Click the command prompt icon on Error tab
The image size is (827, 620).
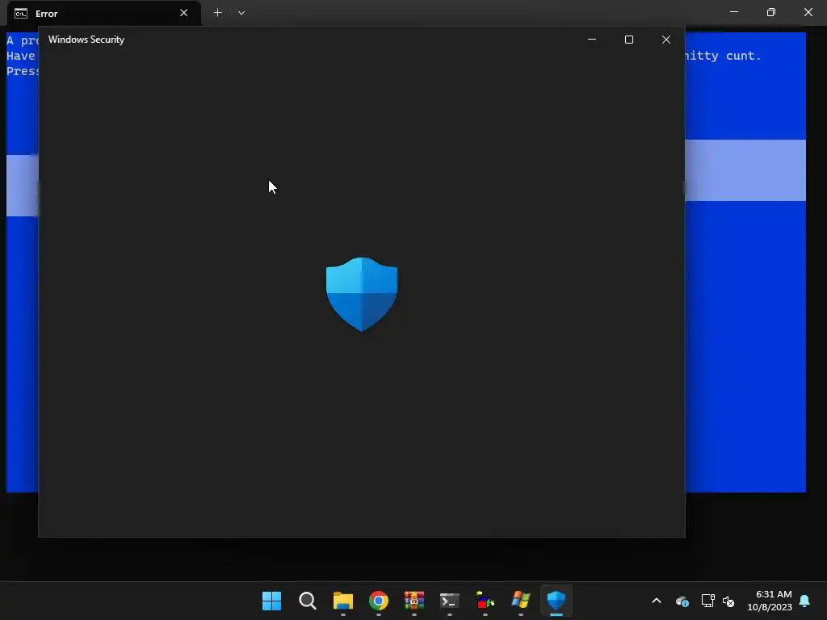21,13
